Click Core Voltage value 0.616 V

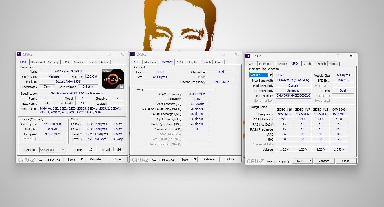click(88, 87)
